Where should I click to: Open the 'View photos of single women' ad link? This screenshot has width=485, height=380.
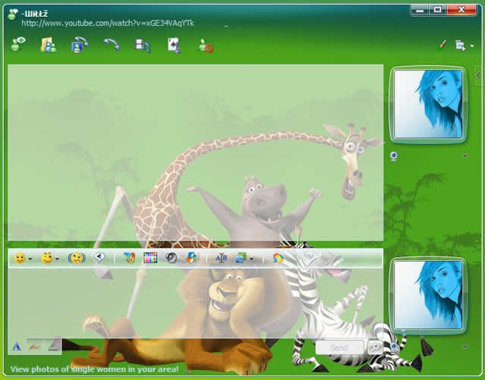coord(94,369)
